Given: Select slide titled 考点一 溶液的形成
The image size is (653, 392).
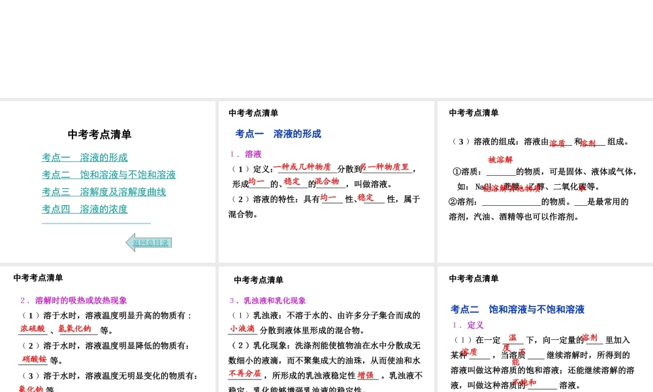Looking at the screenshot, I should pos(326,182).
